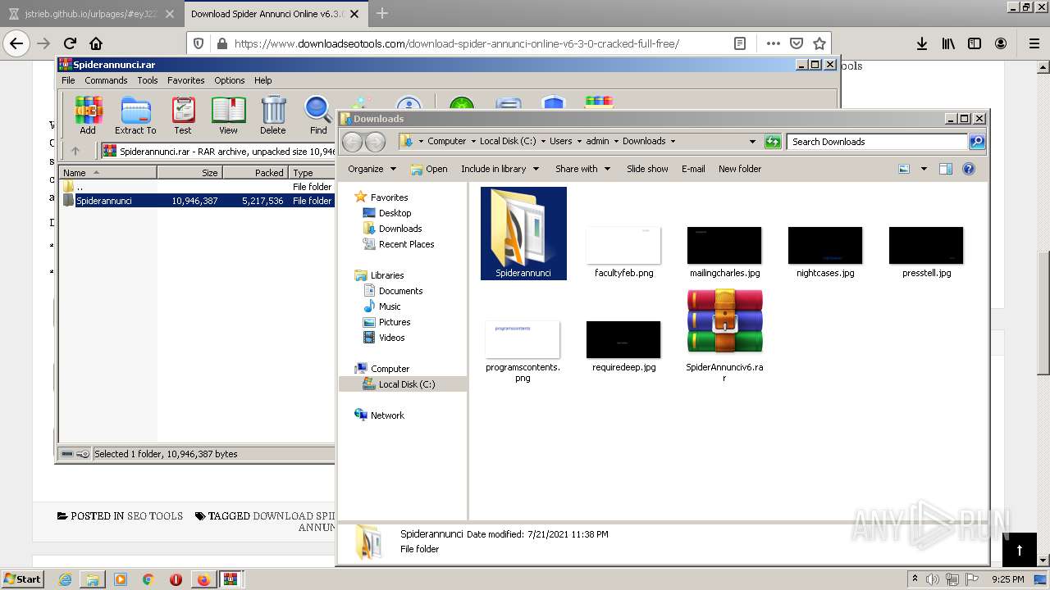
Task: Select requiredeep.jpg file thumbnail
Action: tap(623, 346)
